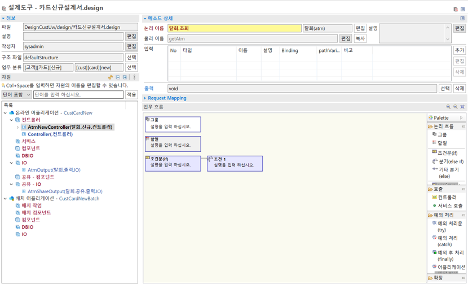Image resolution: width=468 pixels, height=284 pixels.
Task: Zoom in on the 업무 흐름 canvas
Action: tap(448, 107)
